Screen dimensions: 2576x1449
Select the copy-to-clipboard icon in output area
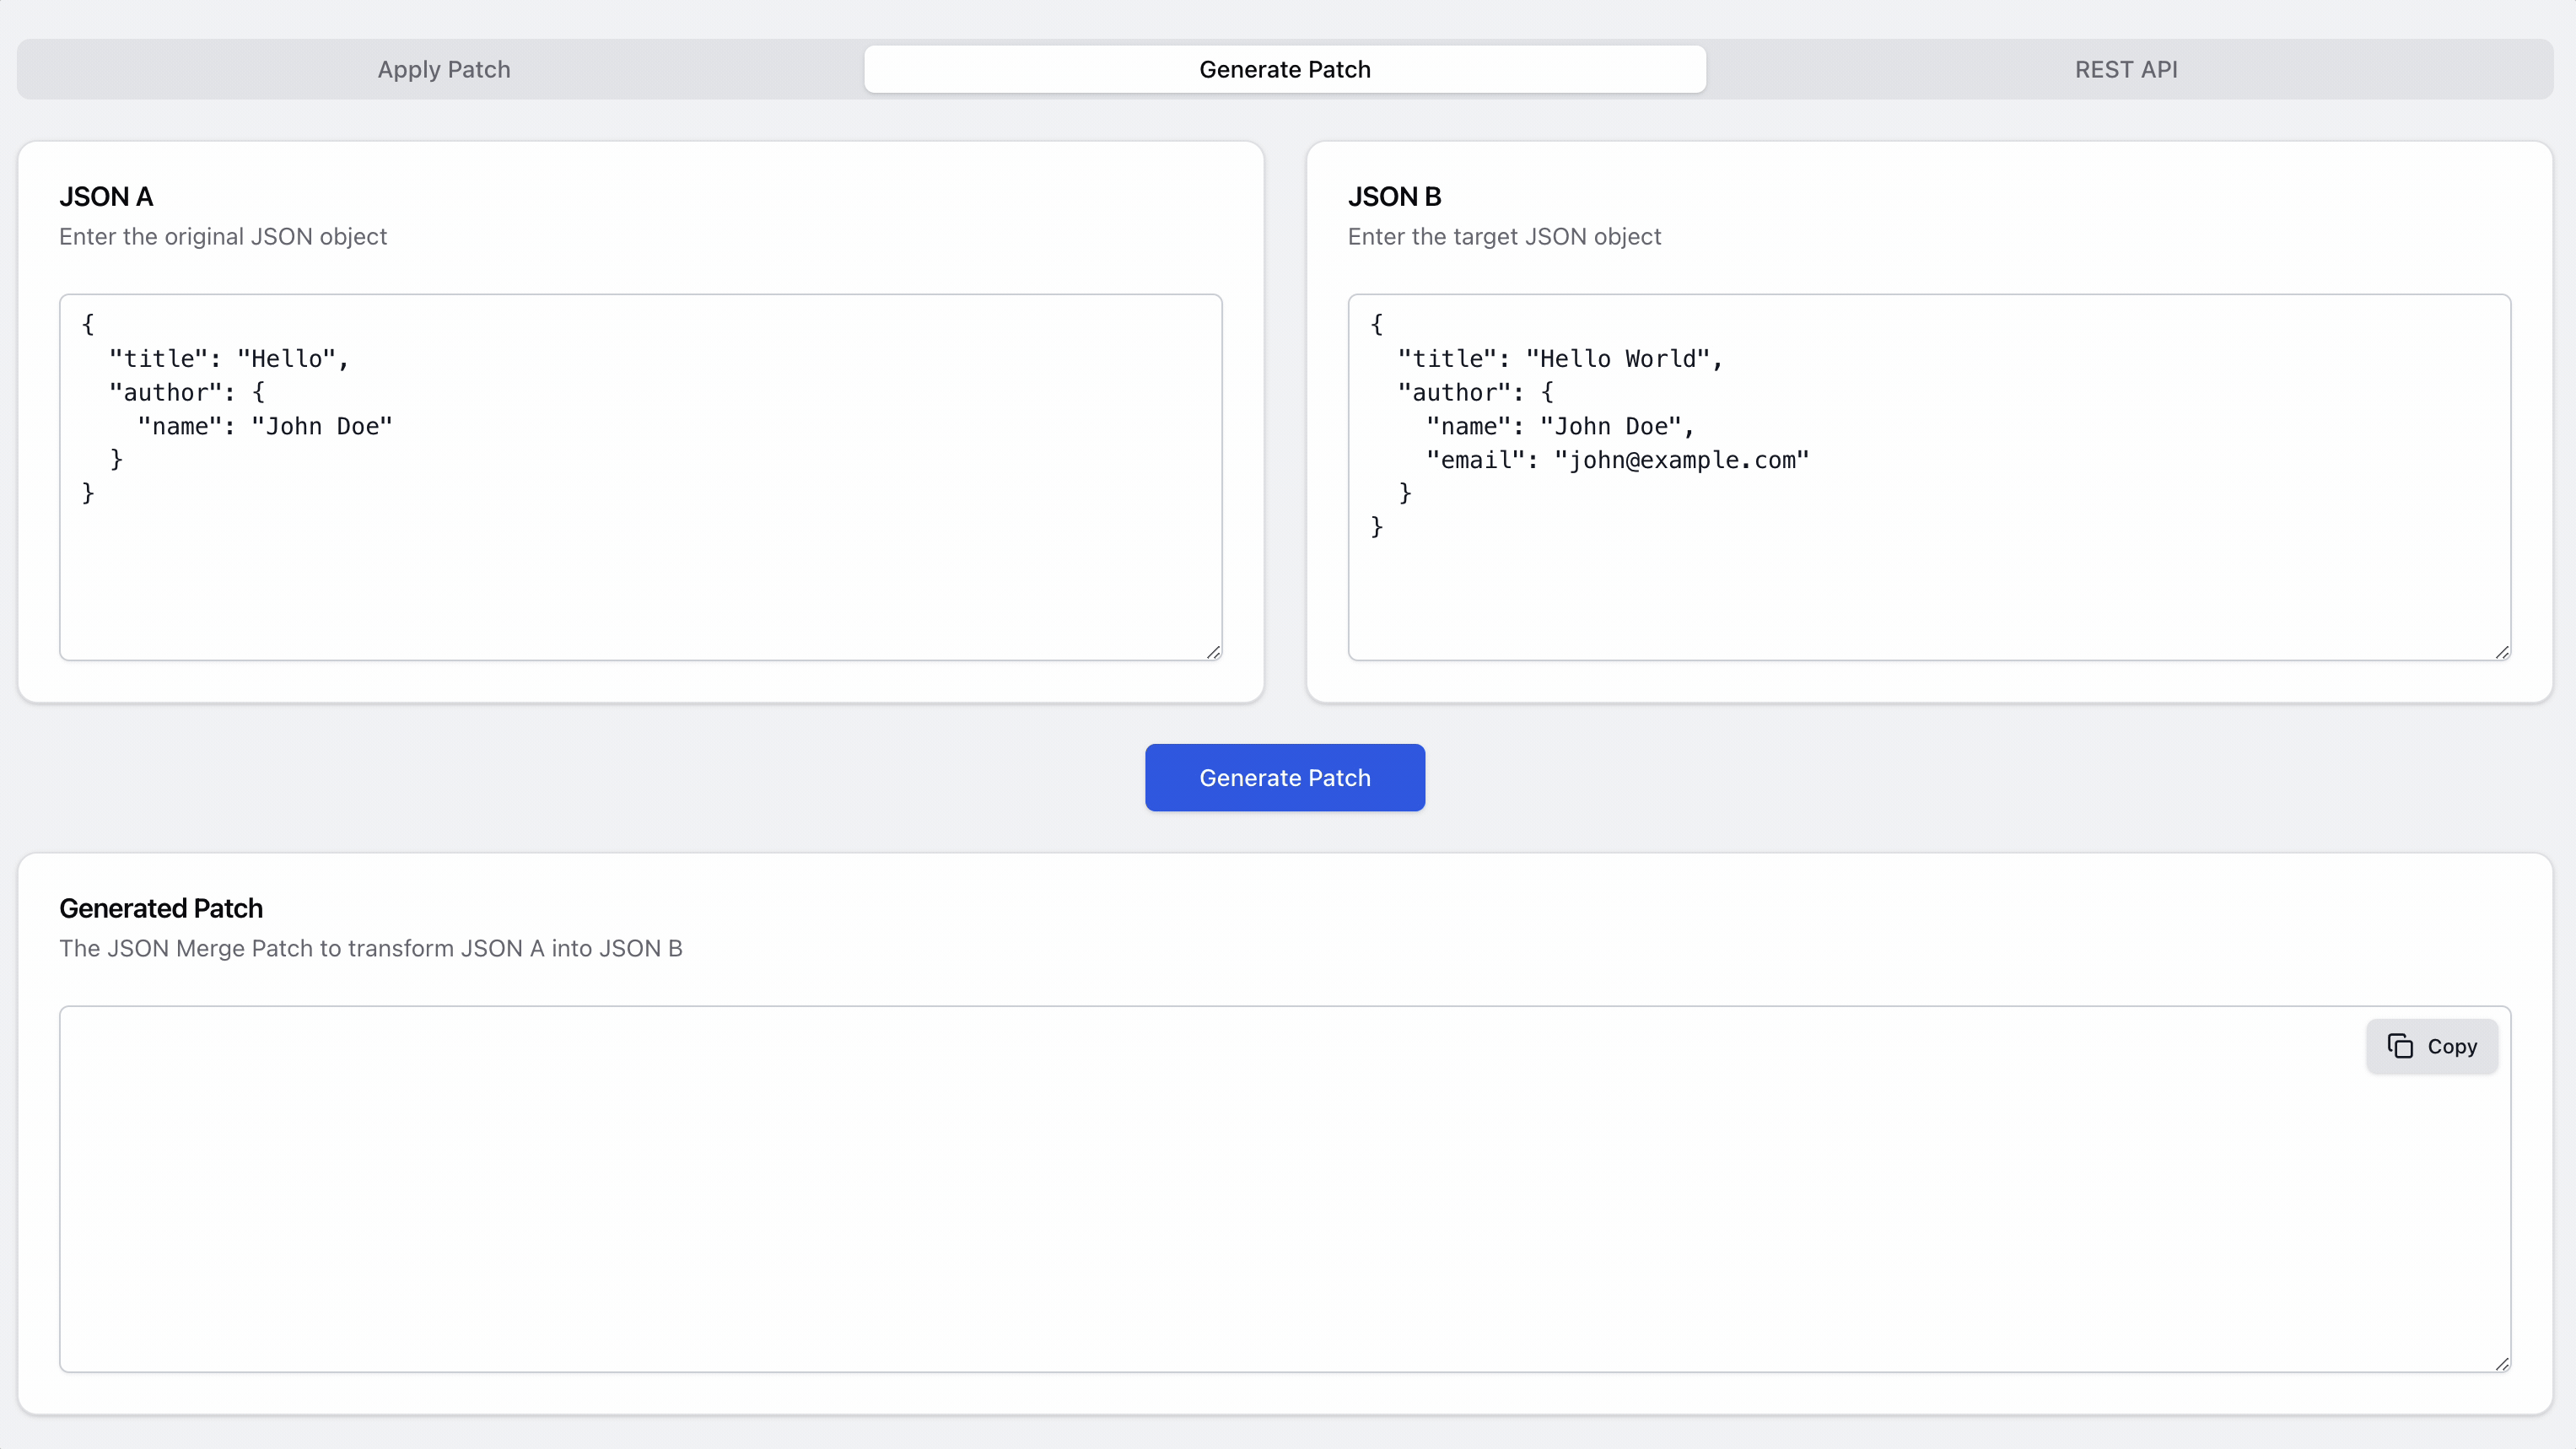(2401, 1046)
